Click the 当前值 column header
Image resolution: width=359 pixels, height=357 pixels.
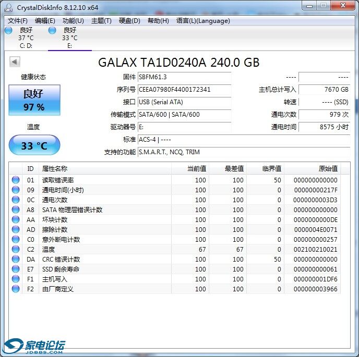(190, 169)
